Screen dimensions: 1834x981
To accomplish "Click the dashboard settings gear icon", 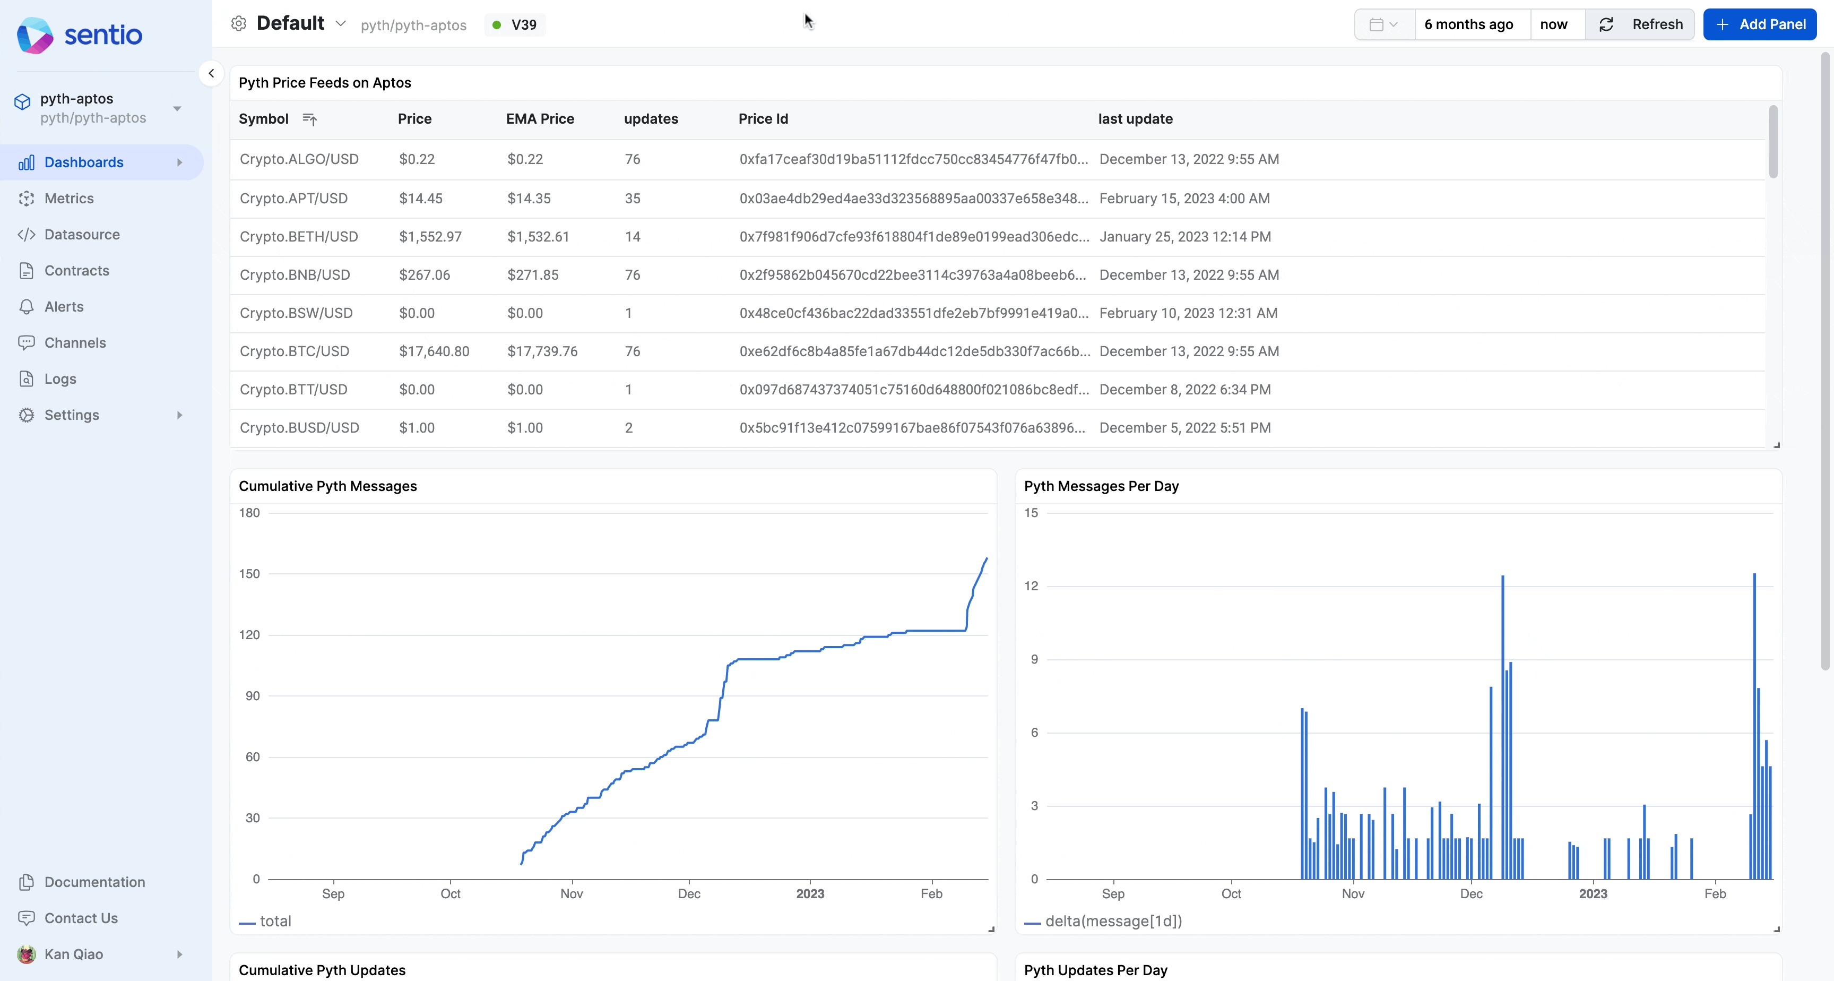I will 238,23.
